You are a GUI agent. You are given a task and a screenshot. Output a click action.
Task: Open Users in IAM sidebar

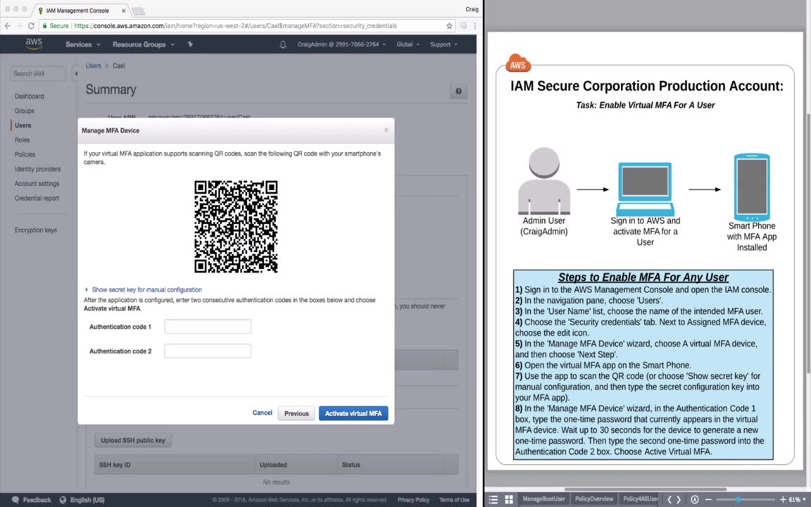(x=23, y=125)
